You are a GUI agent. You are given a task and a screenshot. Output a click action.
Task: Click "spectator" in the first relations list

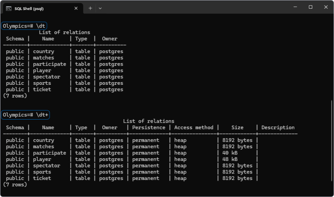pos(47,77)
